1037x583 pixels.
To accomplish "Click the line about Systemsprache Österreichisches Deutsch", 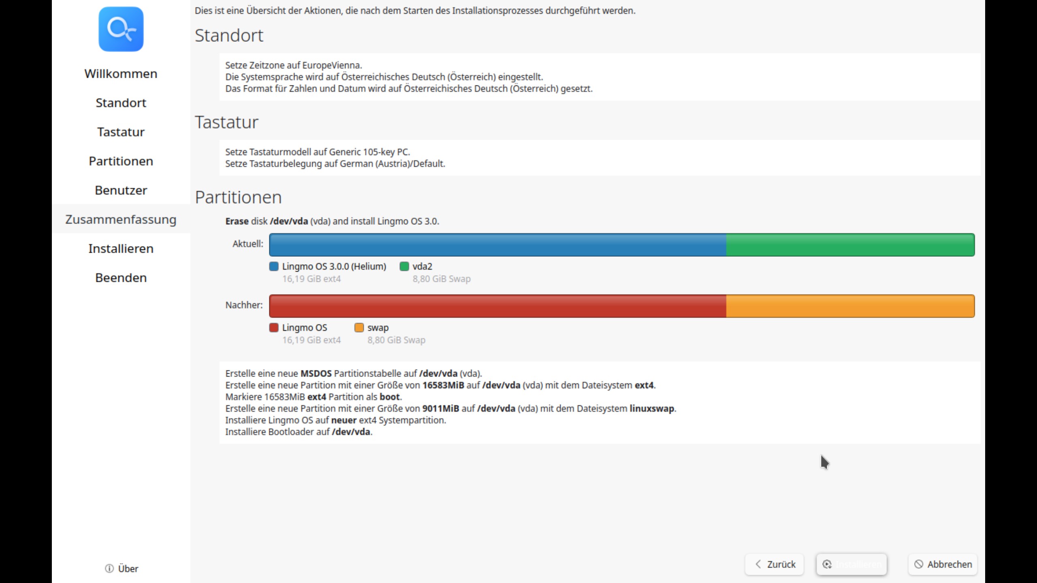I will [x=384, y=77].
